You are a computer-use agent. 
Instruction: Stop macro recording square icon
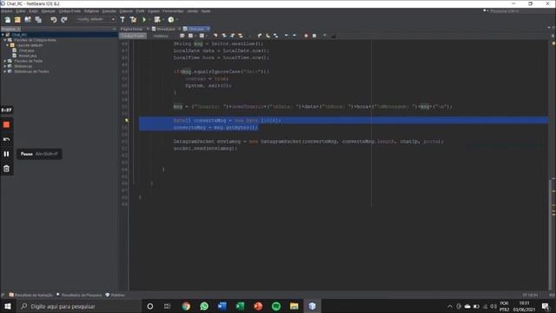pyautogui.click(x=314, y=36)
